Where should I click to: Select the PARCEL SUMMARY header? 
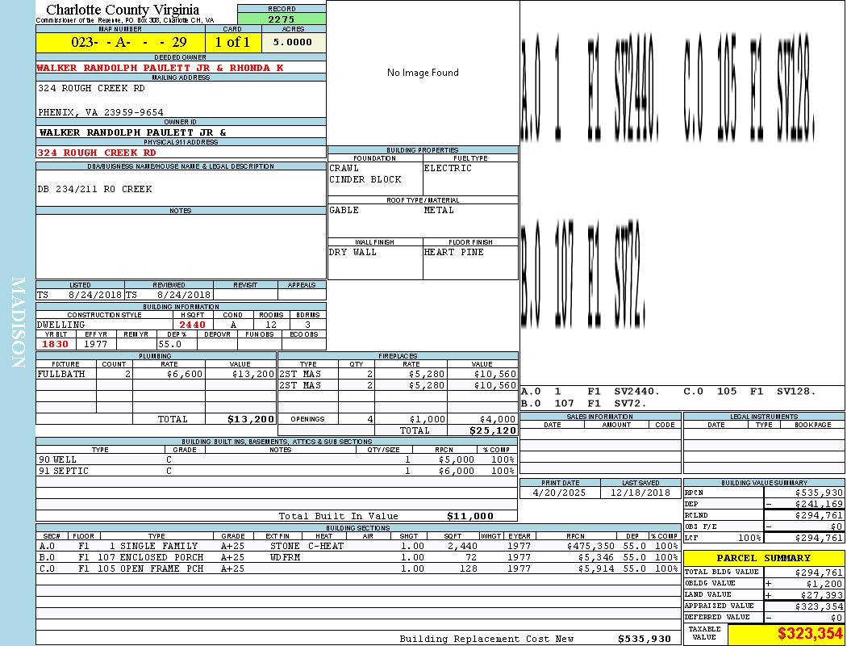click(x=763, y=558)
